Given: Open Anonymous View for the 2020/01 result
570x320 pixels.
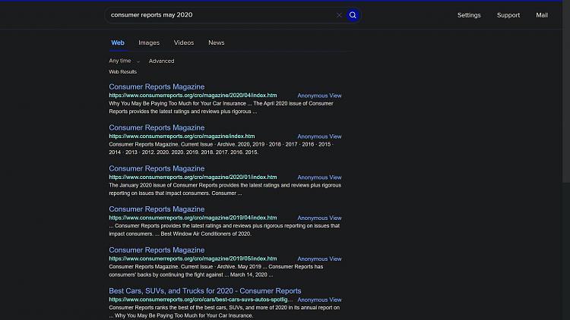Looking at the screenshot, I should point(319,177).
